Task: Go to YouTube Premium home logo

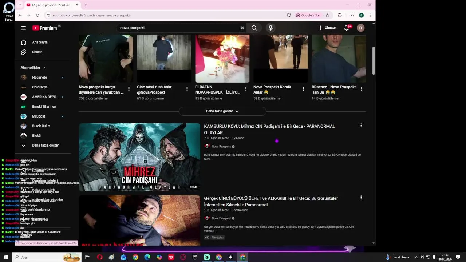Action: pos(45,28)
